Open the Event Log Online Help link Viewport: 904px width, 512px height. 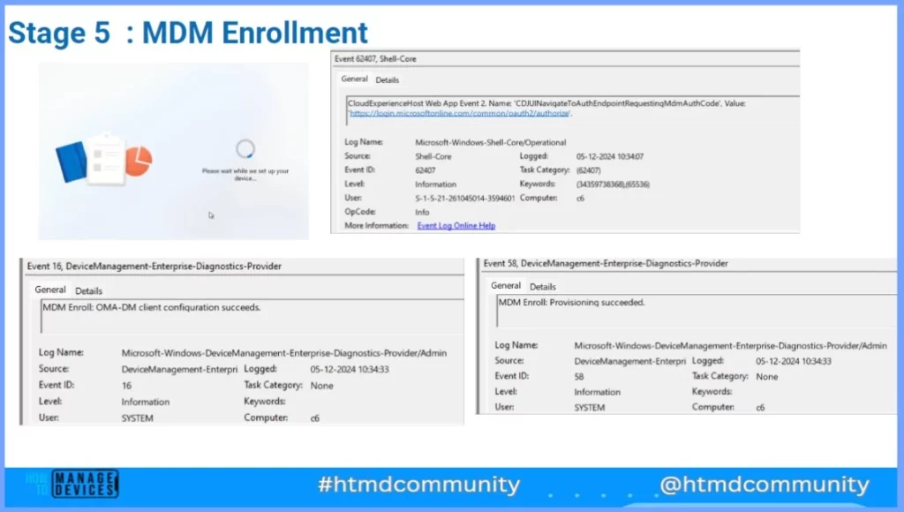(456, 225)
